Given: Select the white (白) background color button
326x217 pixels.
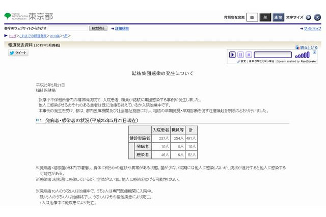Looking at the screenshot, I should point(252,17).
